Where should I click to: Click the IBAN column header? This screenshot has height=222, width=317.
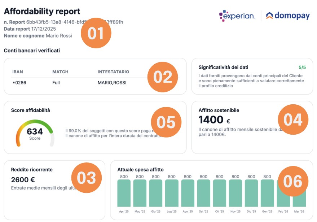(18, 72)
